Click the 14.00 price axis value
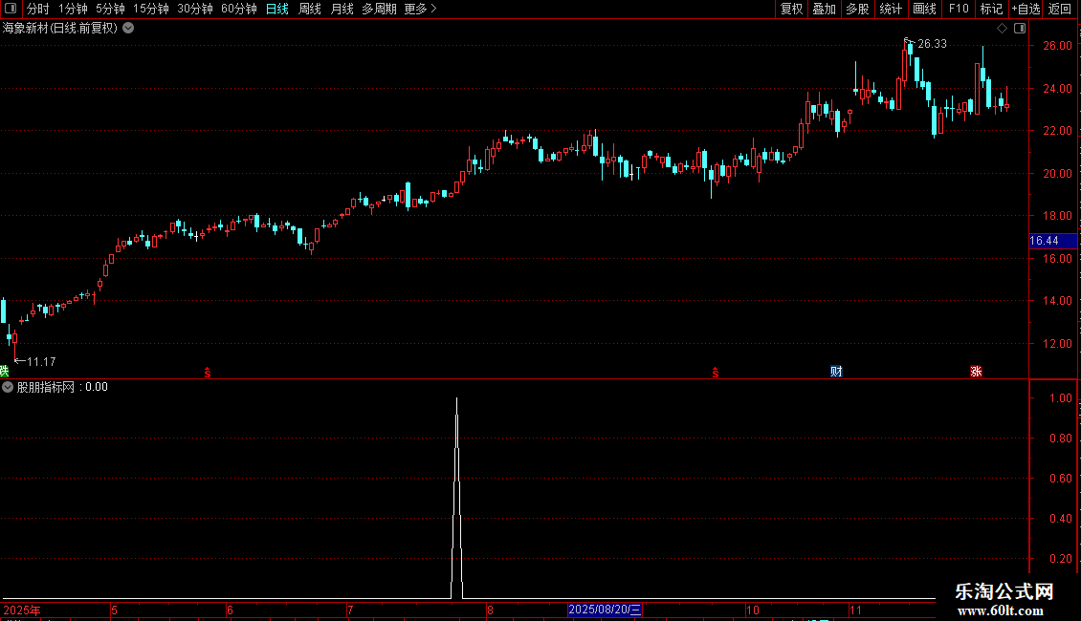 click(1057, 301)
